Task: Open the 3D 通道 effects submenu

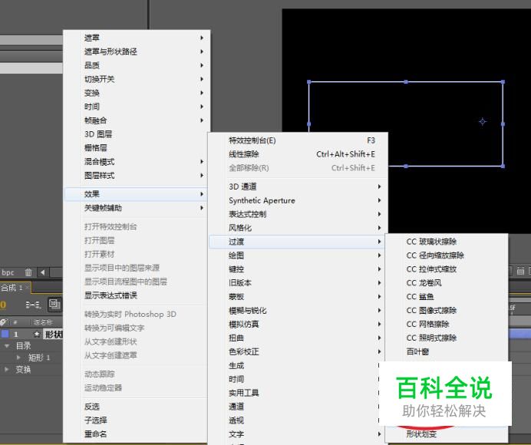Action: click(x=298, y=186)
